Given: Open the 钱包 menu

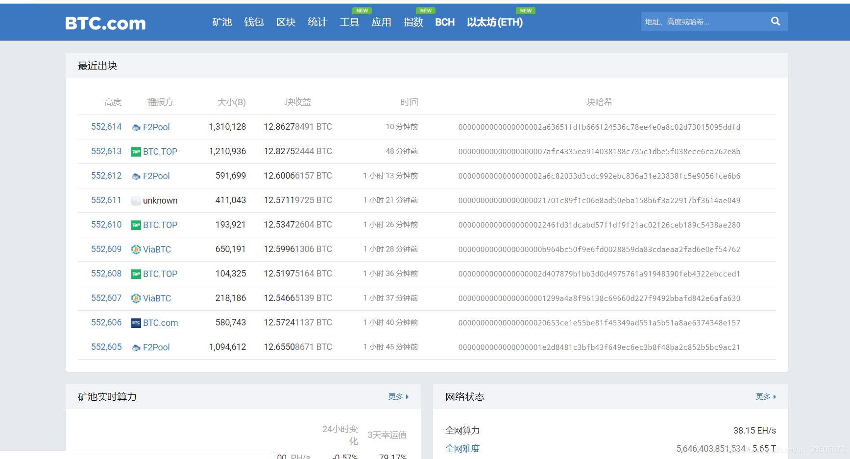Looking at the screenshot, I should (x=254, y=22).
